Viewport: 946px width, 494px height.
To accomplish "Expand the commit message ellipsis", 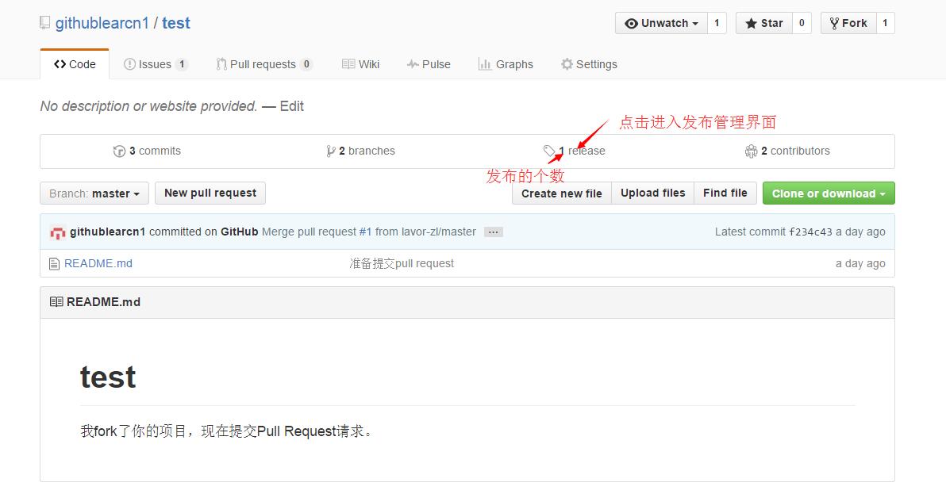I will point(493,232).
